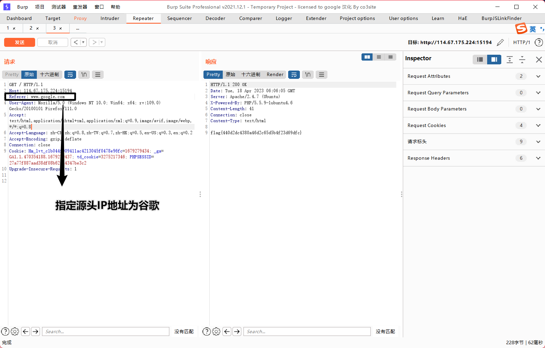Go to next request with forward arrow
This screenshot has width=545, height=348.
[94, 42]
